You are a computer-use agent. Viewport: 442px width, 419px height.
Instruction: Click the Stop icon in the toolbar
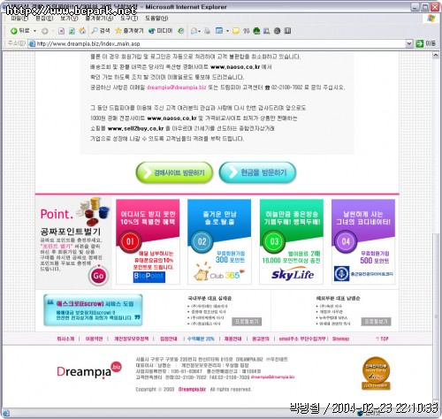tap(61, 31)
